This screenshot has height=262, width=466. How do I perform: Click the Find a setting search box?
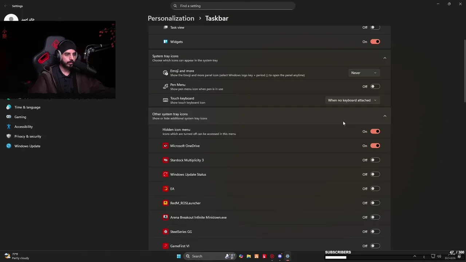click(233, 6)
